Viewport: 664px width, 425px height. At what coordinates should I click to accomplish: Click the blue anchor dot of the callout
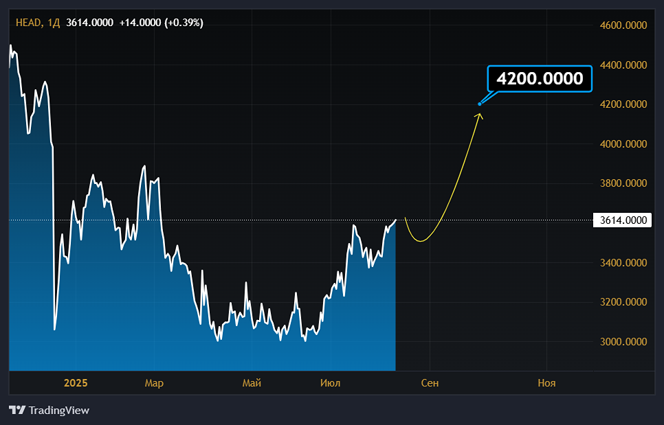(480, 104)
